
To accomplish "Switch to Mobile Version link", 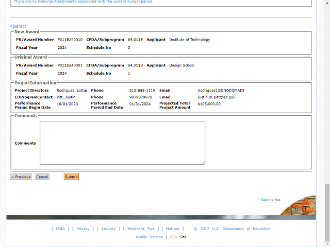I will tap(149, 237).
